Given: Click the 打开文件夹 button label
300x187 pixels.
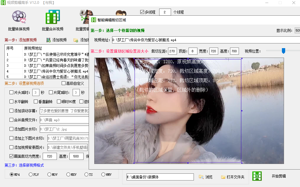Looking at the screenshot, I should point(235,177).
